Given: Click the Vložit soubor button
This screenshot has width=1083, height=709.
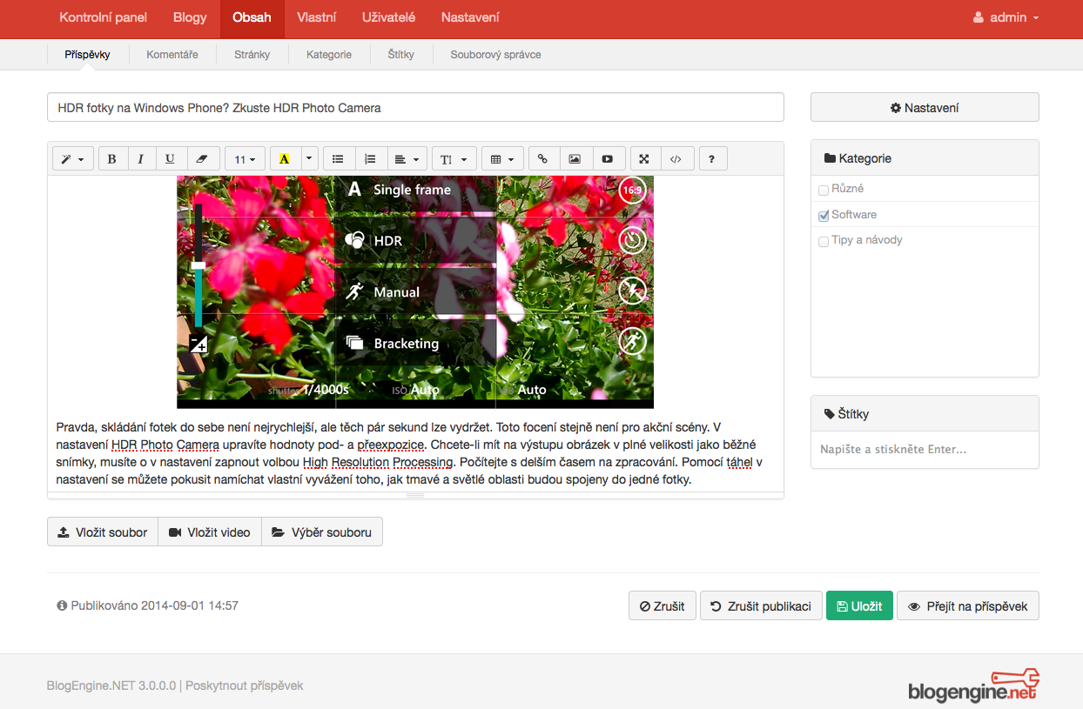Looking at the screenshot, I should point(103,532).
